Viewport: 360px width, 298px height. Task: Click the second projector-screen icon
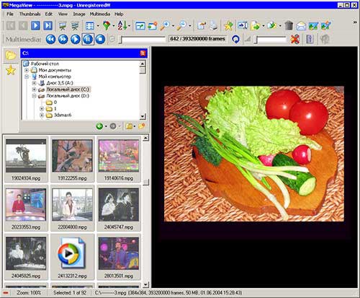[x=76, y=25]
